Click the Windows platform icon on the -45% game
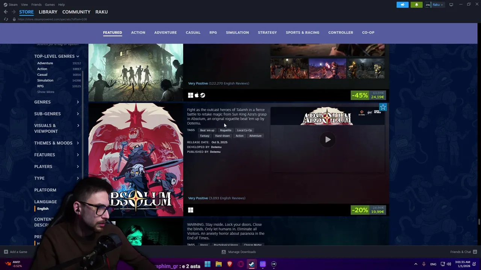481x270 pixels. (191, 95)
